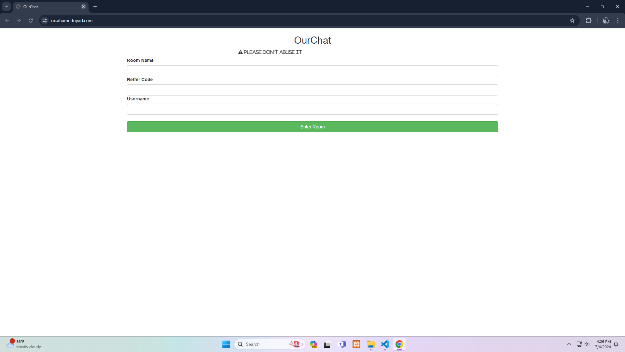The height and width of the screenshot is (352, 625).
Task: Open a new tab with plus button
Action: point(95,7)
